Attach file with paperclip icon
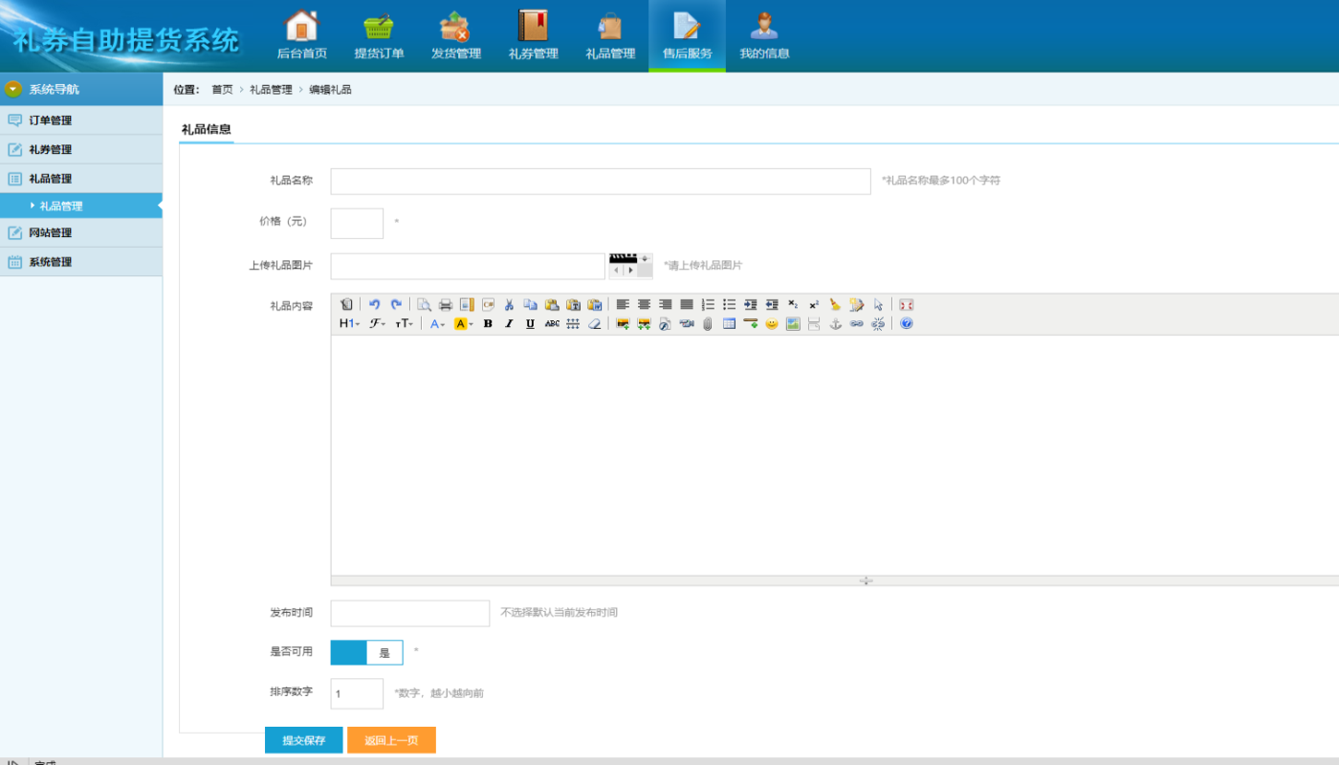Screen dimensions: 1339x765 tap(707, 324)
